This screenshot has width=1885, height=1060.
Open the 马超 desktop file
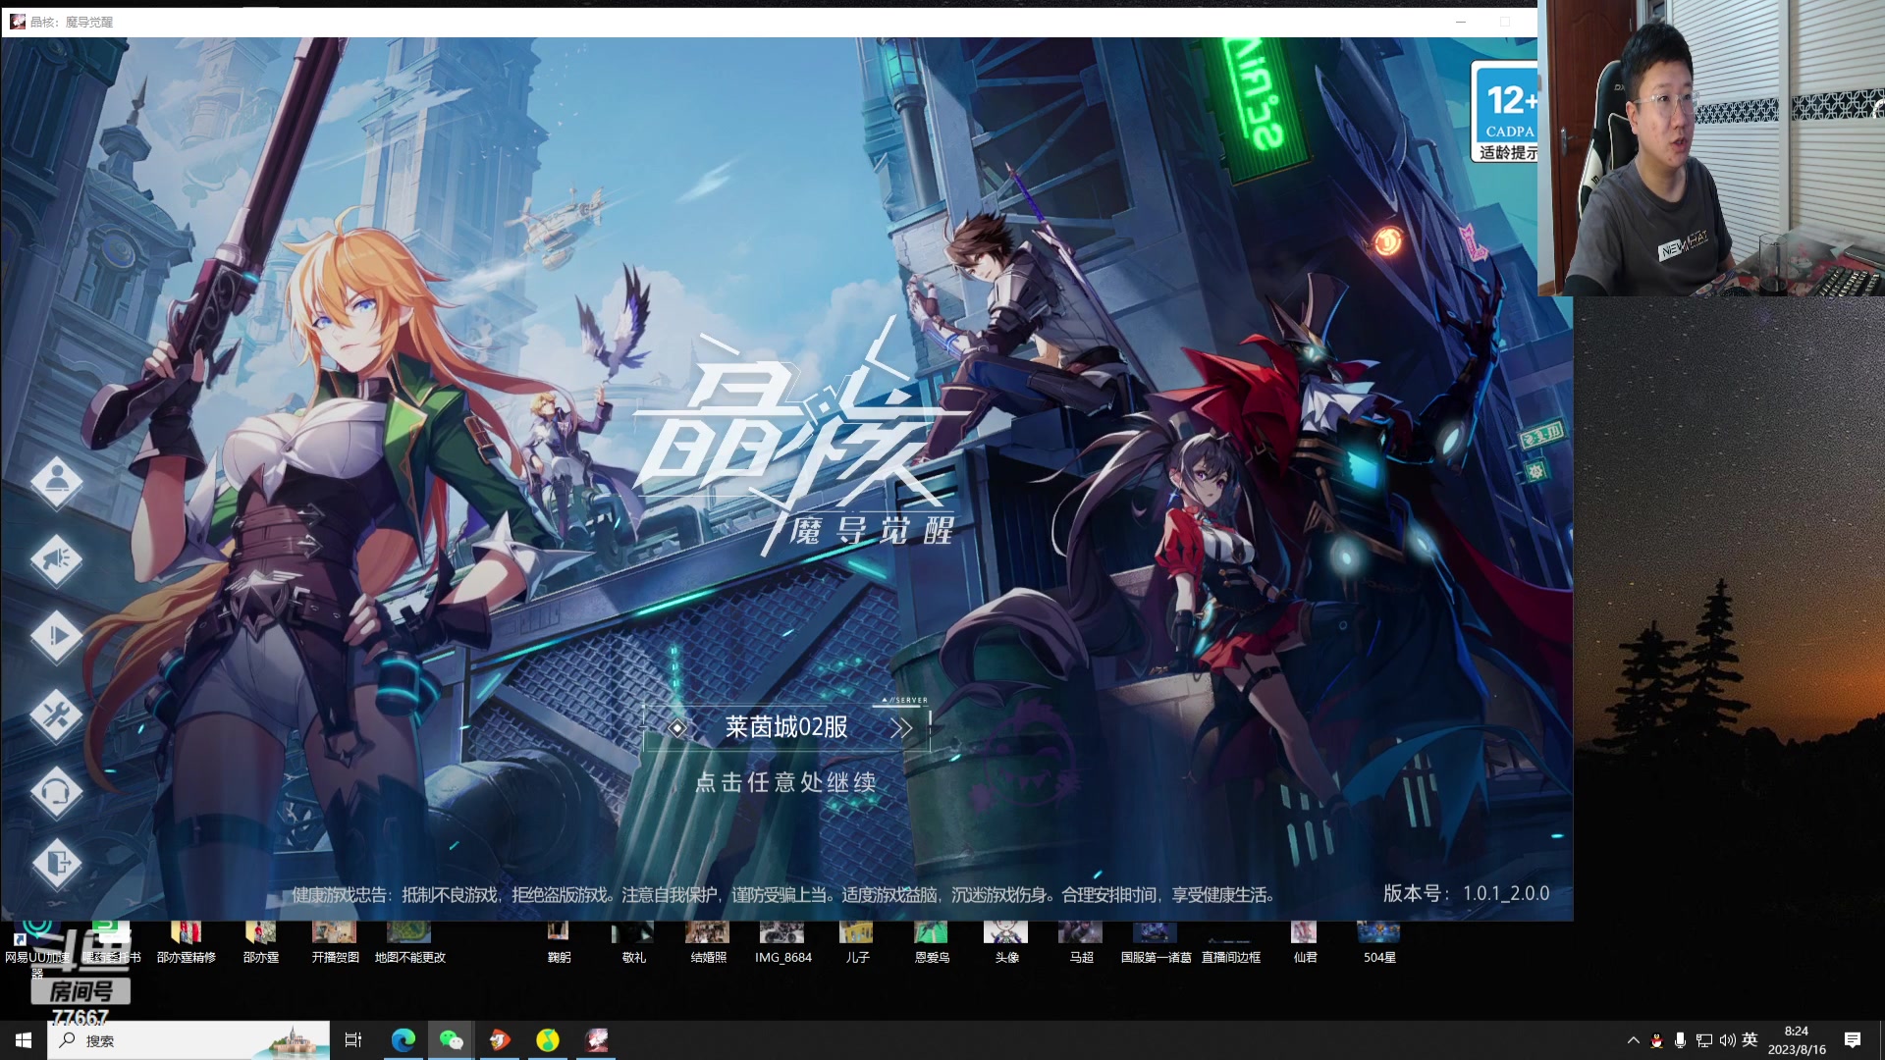pyautogui.click(x=1081, y=942)
